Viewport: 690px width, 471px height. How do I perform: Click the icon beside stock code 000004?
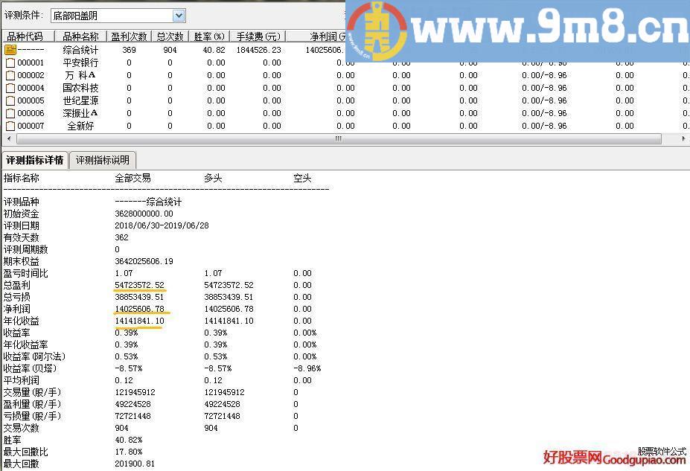point(10,88)
